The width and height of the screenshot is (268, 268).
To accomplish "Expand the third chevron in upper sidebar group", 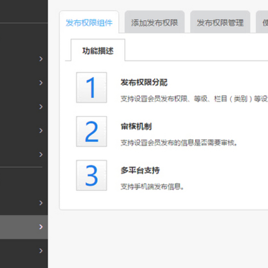I will click(41, 107).
